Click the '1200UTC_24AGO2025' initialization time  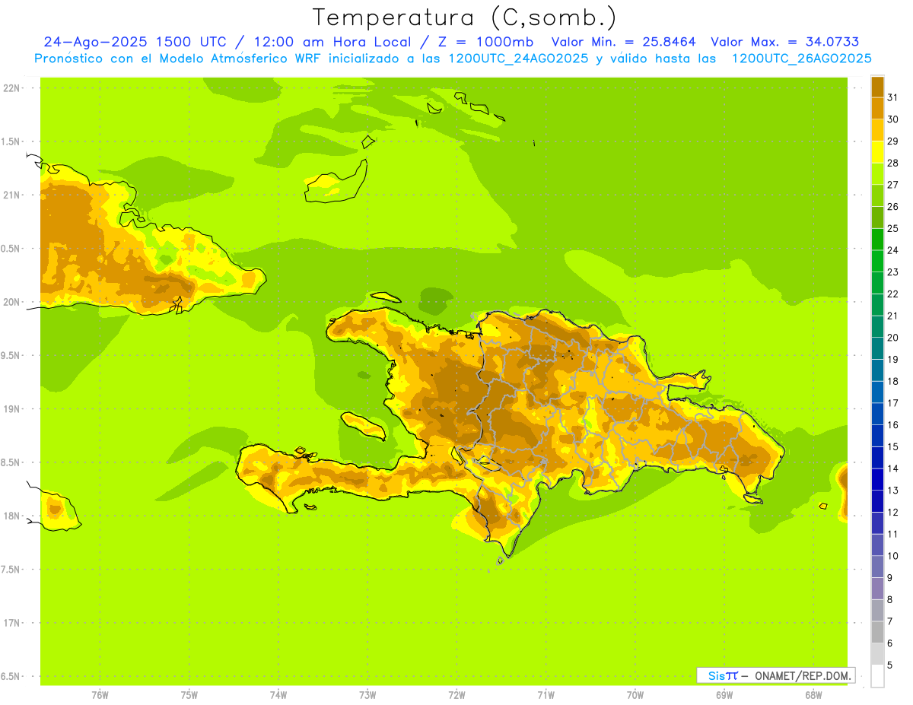[x=518, y=59]
